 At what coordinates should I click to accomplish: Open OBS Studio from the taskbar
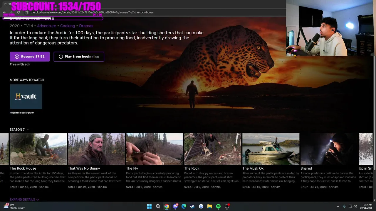point(227,206)
